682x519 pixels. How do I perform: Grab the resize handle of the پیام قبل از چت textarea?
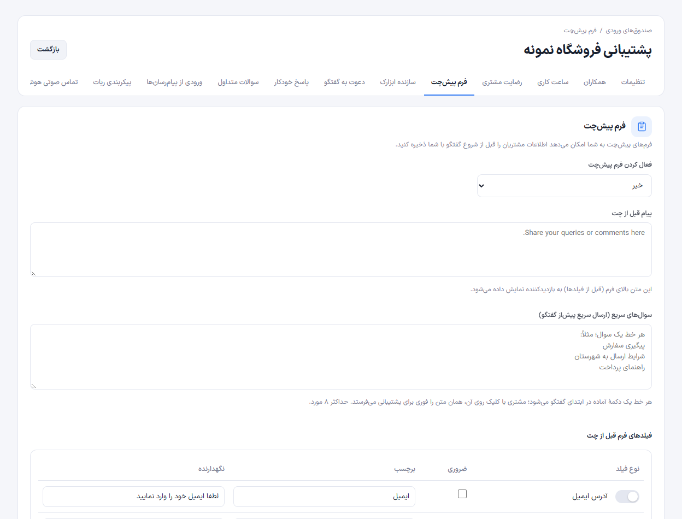pos(34,273)
